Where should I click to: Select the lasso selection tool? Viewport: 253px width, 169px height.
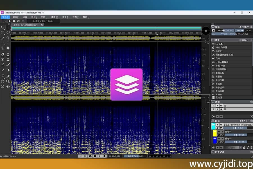pos(8,33)
